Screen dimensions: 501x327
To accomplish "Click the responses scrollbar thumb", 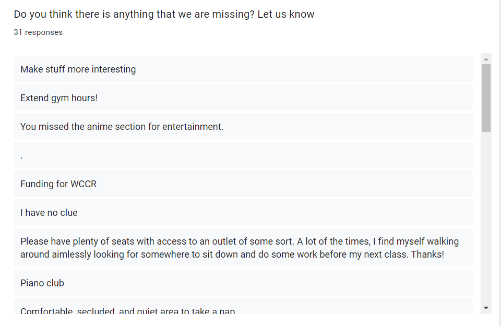I will click(486, 98).
